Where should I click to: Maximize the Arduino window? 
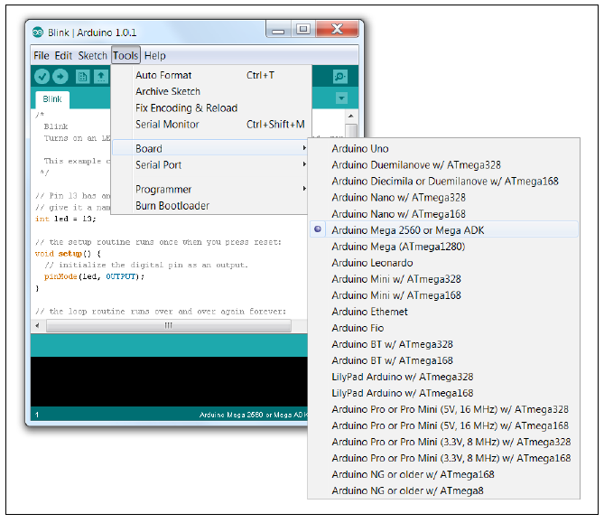(x=303, y=29)
